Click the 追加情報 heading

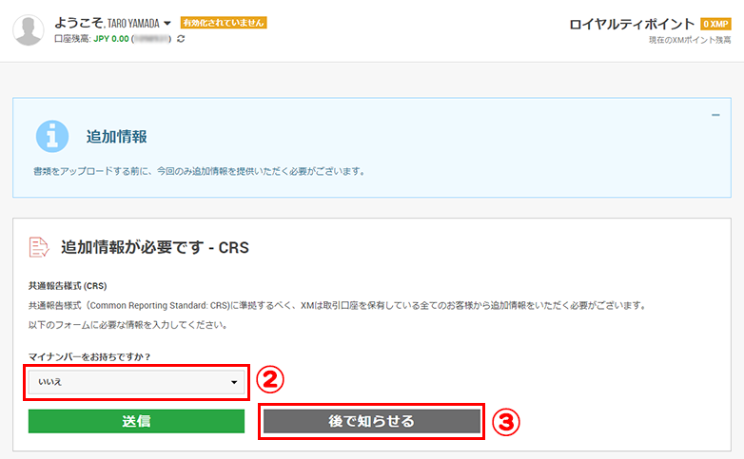(x=117, y=137)
